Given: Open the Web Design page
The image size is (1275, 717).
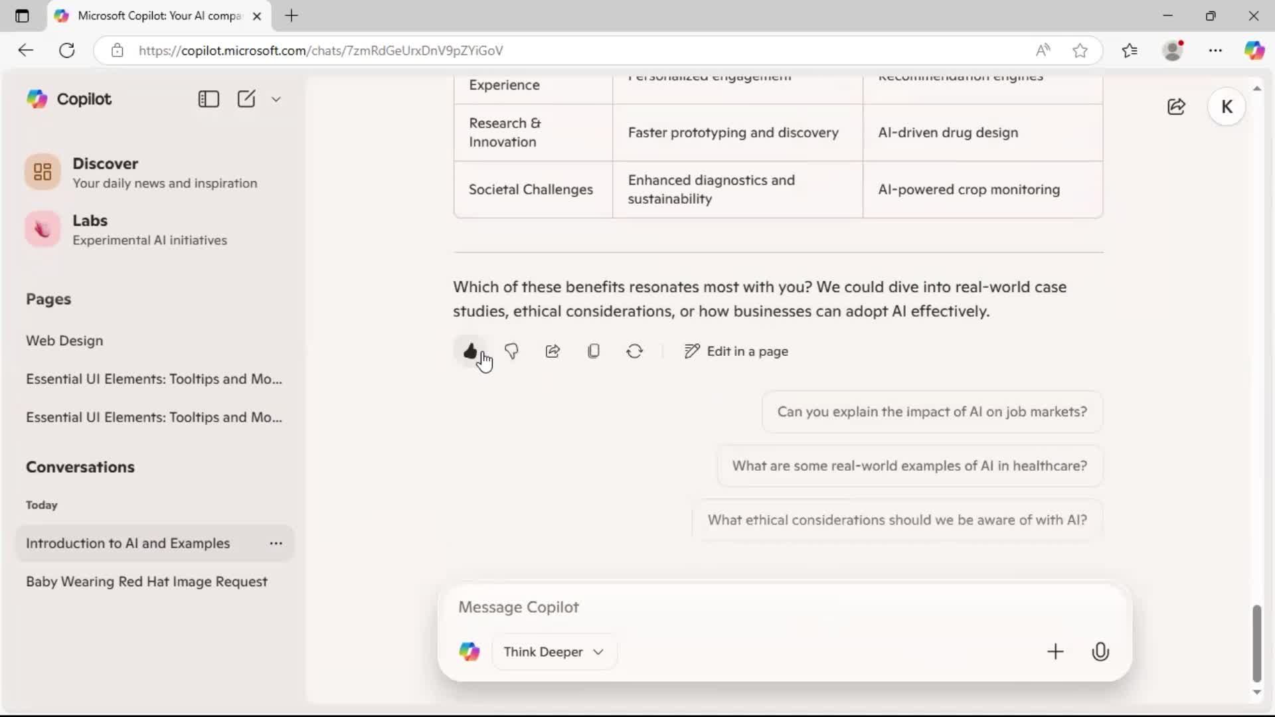Looking at the screenshot, I should point(64,341).
